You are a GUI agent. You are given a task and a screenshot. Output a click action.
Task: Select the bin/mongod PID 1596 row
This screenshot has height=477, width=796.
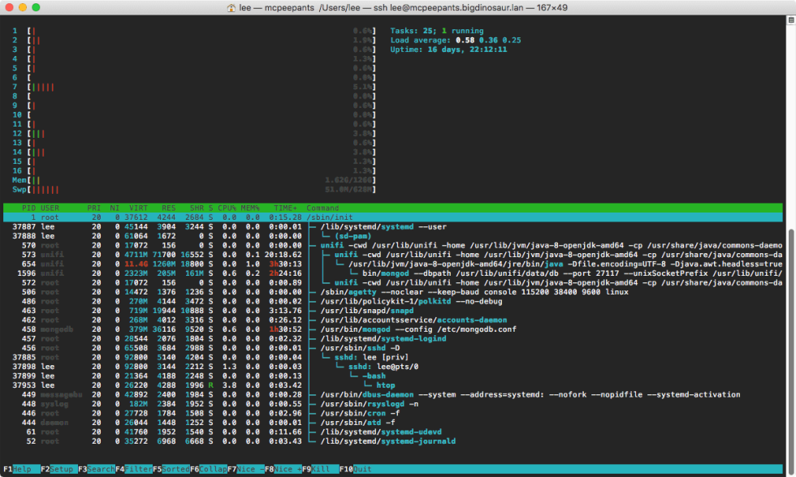[x=393, y=273]
